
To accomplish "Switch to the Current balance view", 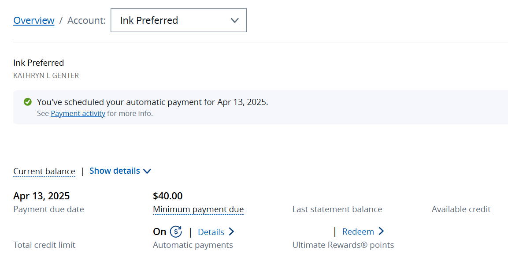I will (44, 171).
